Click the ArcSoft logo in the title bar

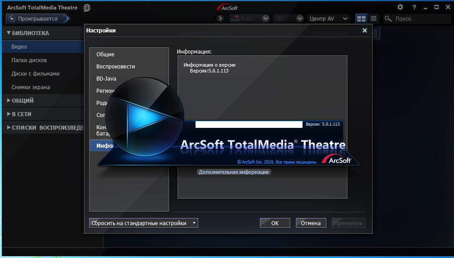click(x=227, y=7)
